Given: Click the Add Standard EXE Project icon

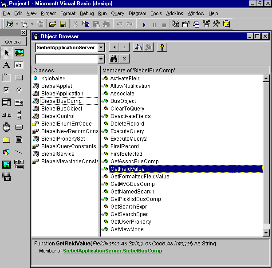Looking at the screenshot, I should [10, 24].
